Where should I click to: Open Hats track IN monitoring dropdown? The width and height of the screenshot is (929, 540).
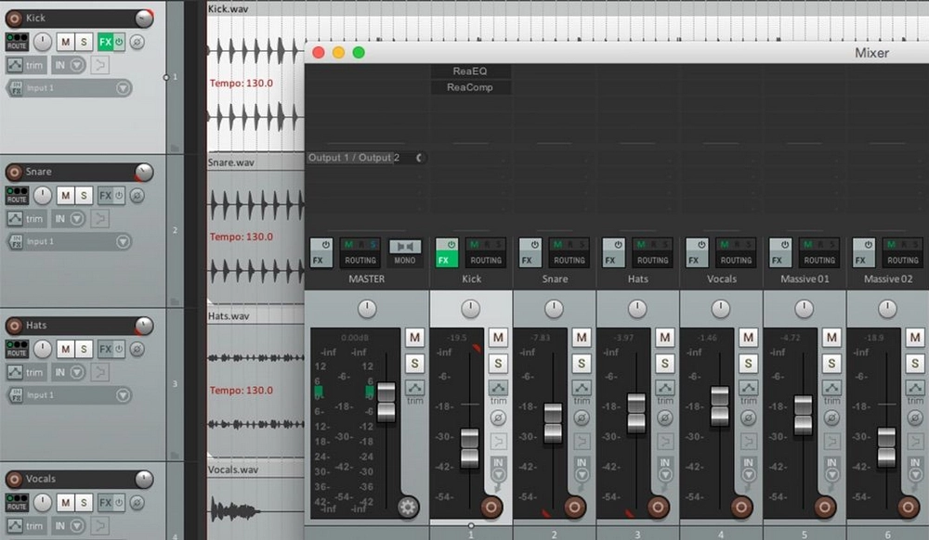click(x=77, y=372)
